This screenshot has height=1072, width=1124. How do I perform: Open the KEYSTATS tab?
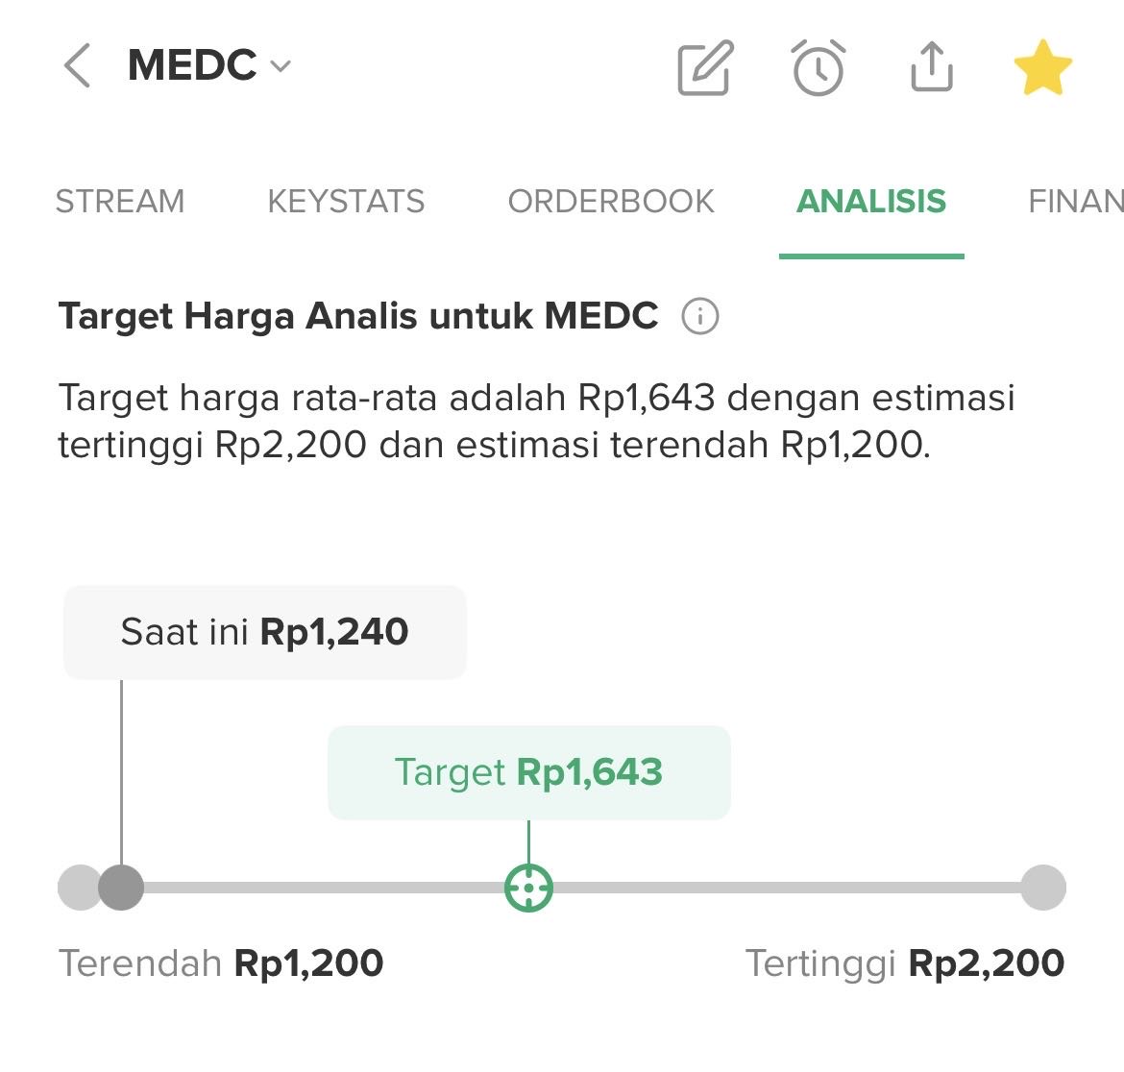point(347,202)
